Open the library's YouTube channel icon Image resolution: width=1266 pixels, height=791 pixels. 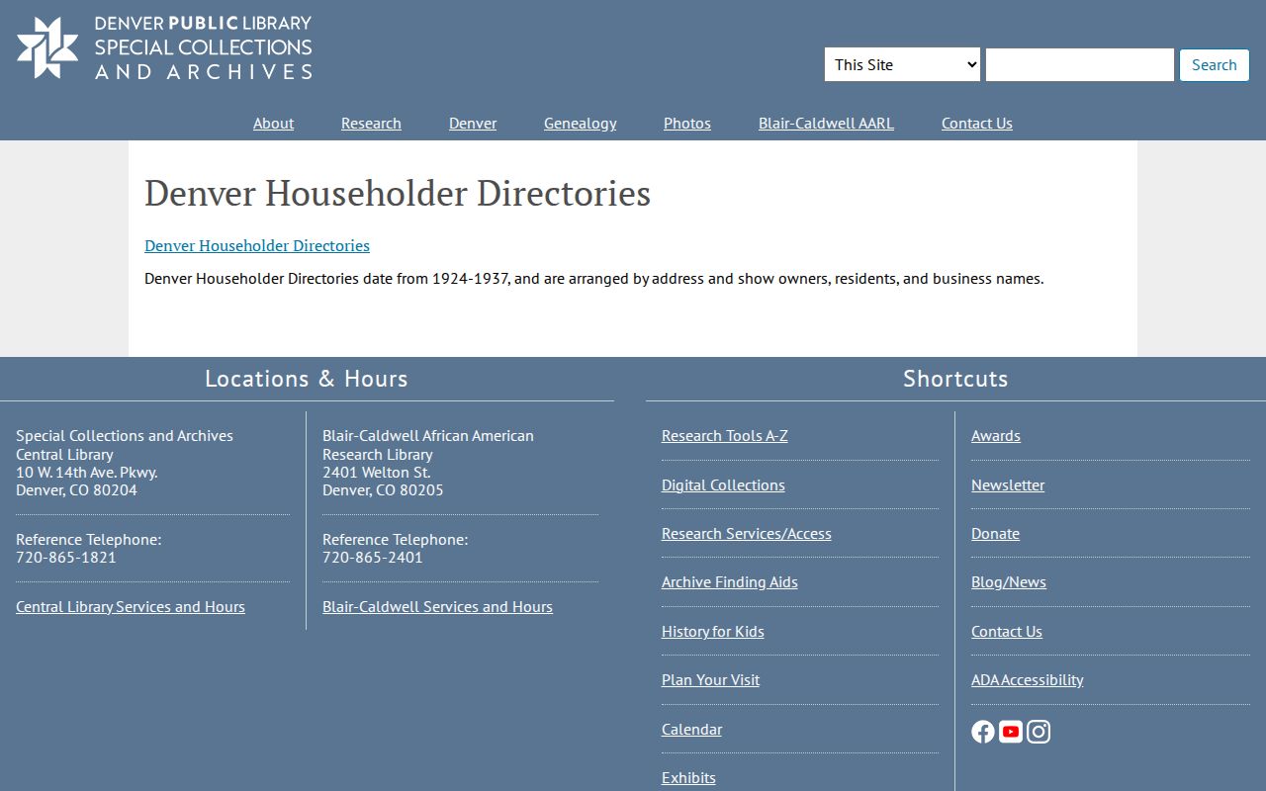(x=1011, y=732)
